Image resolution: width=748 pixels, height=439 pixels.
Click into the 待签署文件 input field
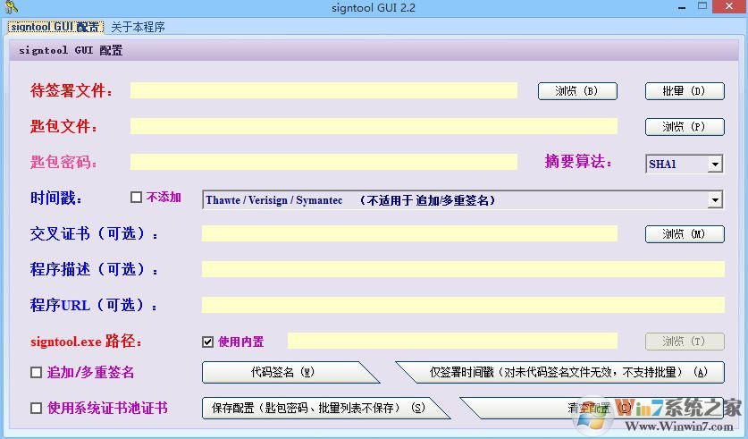click(324, 91)
